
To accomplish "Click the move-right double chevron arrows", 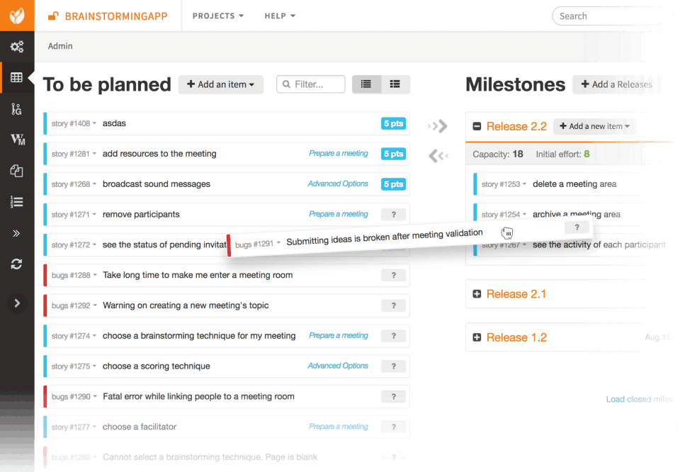I will 438,126.
